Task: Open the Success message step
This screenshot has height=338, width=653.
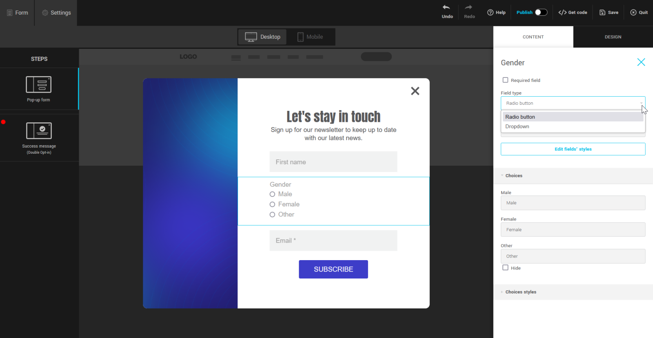Action: point(39,131)
